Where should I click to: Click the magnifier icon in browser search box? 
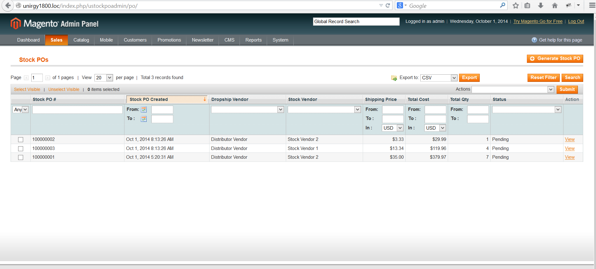(x=503, y=5)
